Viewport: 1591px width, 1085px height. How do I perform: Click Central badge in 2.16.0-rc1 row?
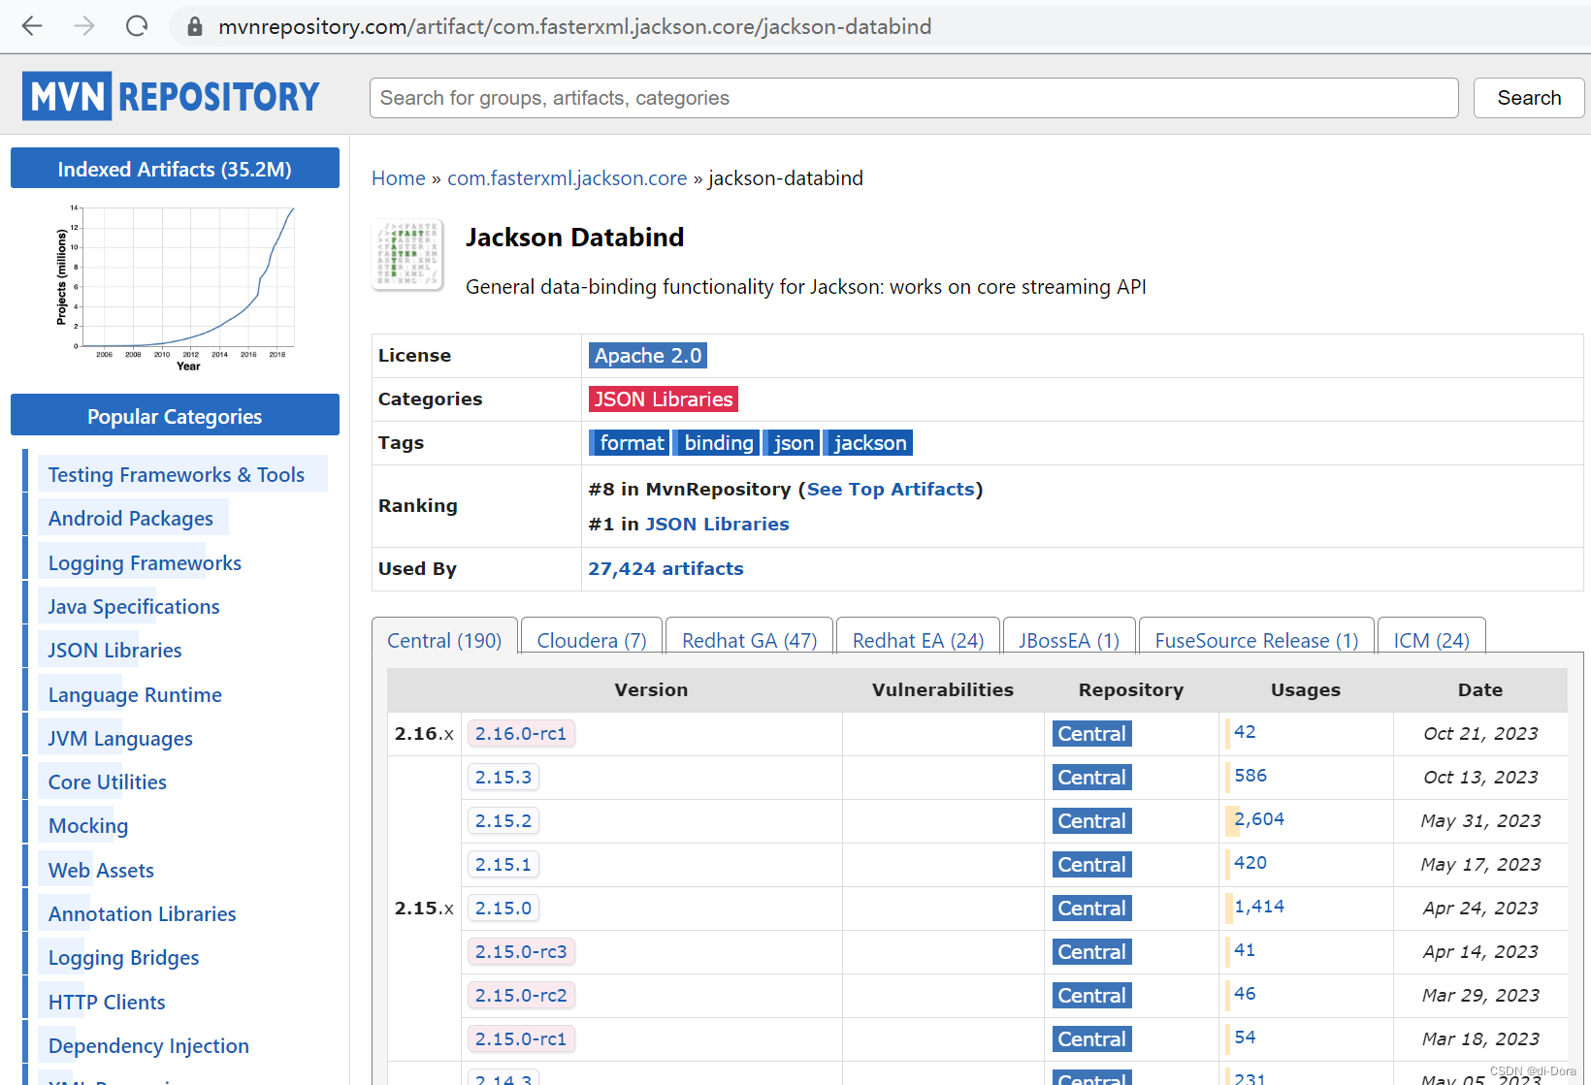pos(1091,734)
